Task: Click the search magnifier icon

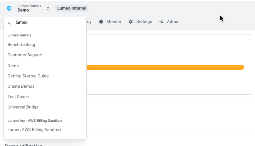Action: (9, 23)
